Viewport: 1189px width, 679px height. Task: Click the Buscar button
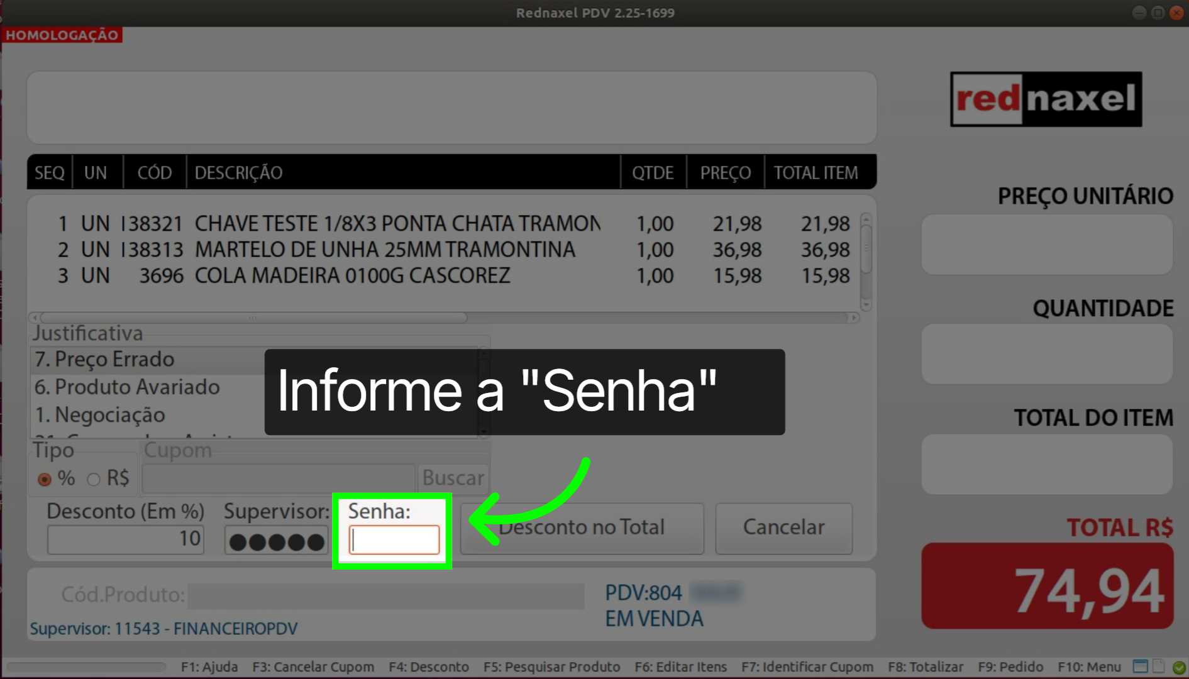453,478
